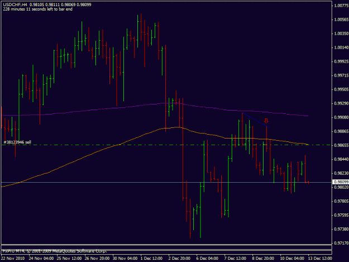The width and height of the screenshot is (349, 262).
Task: Click the '22 Nov 2010' time axis label
Action: click(13, 258)
